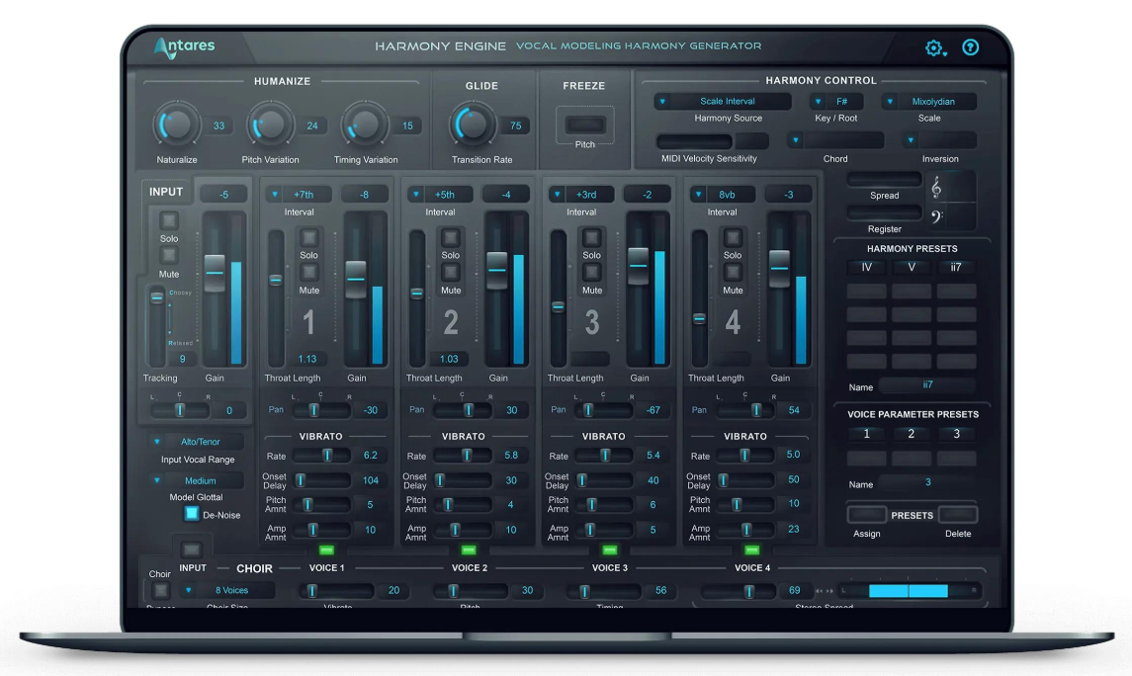The height and width of the screenshot is (676, 1132).
Task: Click the Voice 1 green status light
Action: click(x=326, y=550)
